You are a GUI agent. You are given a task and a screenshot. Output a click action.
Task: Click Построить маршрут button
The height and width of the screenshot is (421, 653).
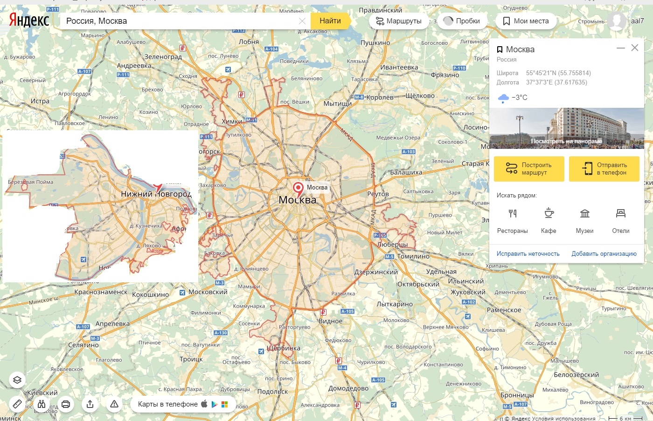point(529,168)
